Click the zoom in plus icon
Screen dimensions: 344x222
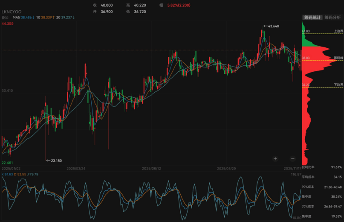click(x=275, y=159)
